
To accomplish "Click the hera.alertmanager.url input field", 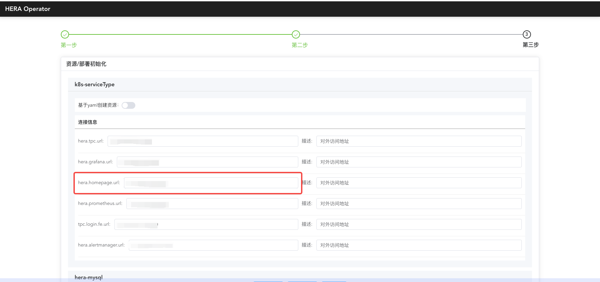I will tap(213, 245).
